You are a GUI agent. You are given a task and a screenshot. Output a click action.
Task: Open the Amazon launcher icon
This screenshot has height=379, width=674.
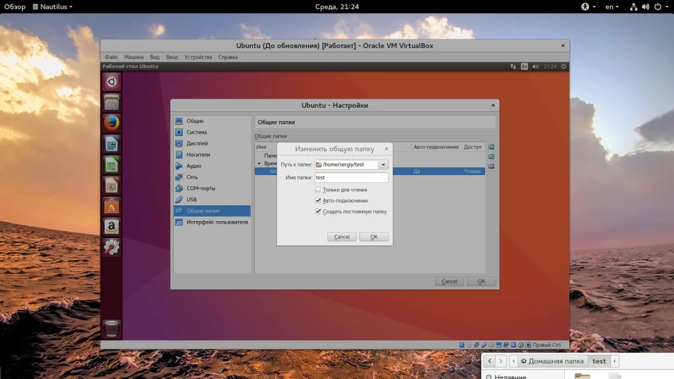coord(112,227)
